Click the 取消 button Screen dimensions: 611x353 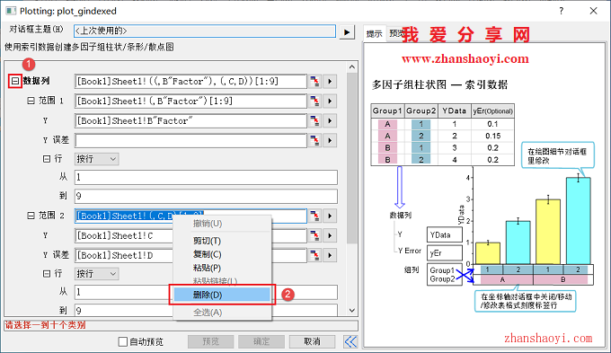312,341
